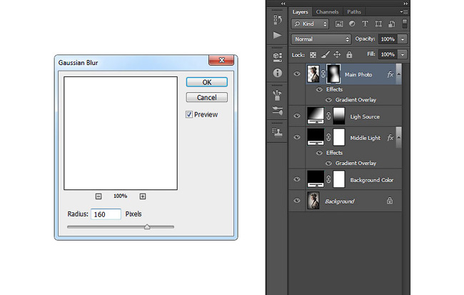This screenshot has width=464, height=295.
Task: Open the Opacity dropdown arrow
Action: 403,39
